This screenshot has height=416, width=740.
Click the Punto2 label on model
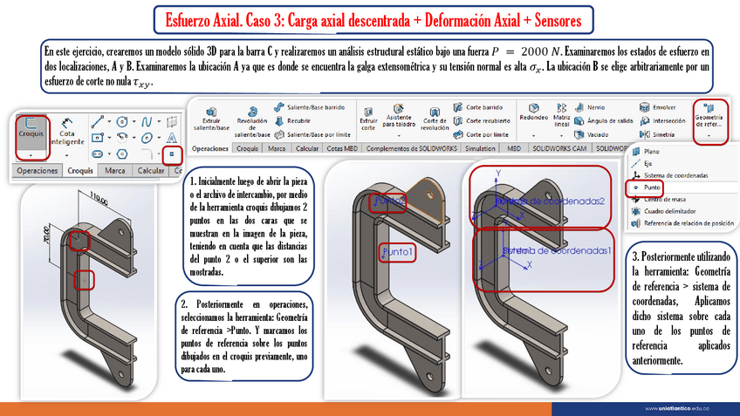(388, 201)
